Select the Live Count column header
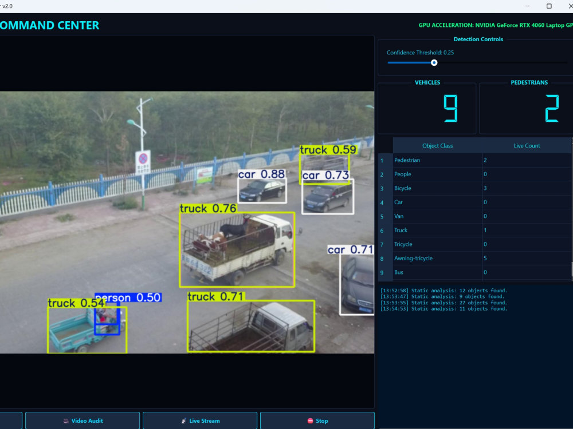Screen dimensions: 573x429 (x=527, y=145)
